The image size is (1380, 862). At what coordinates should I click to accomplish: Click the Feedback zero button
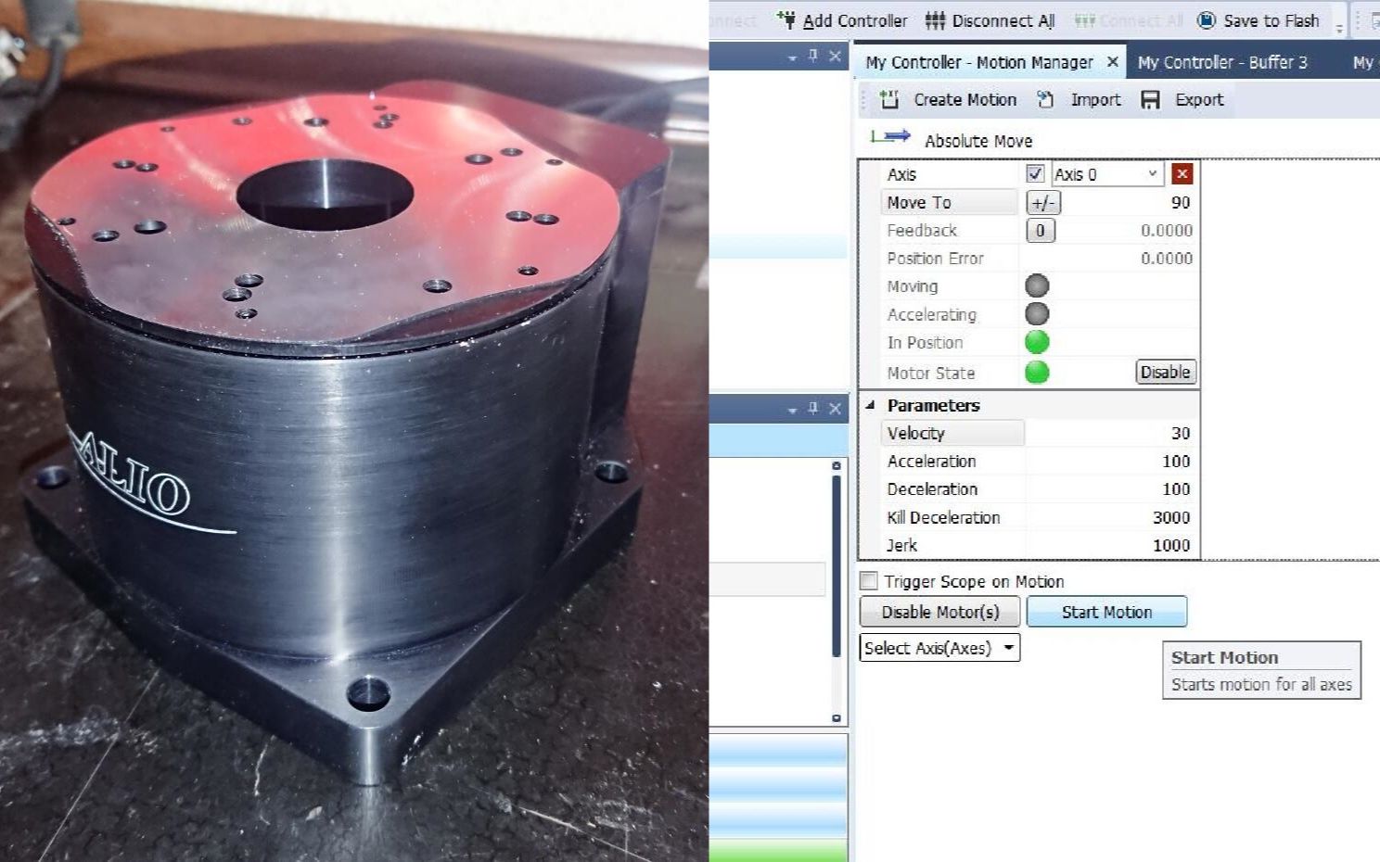pos(1040,231)
